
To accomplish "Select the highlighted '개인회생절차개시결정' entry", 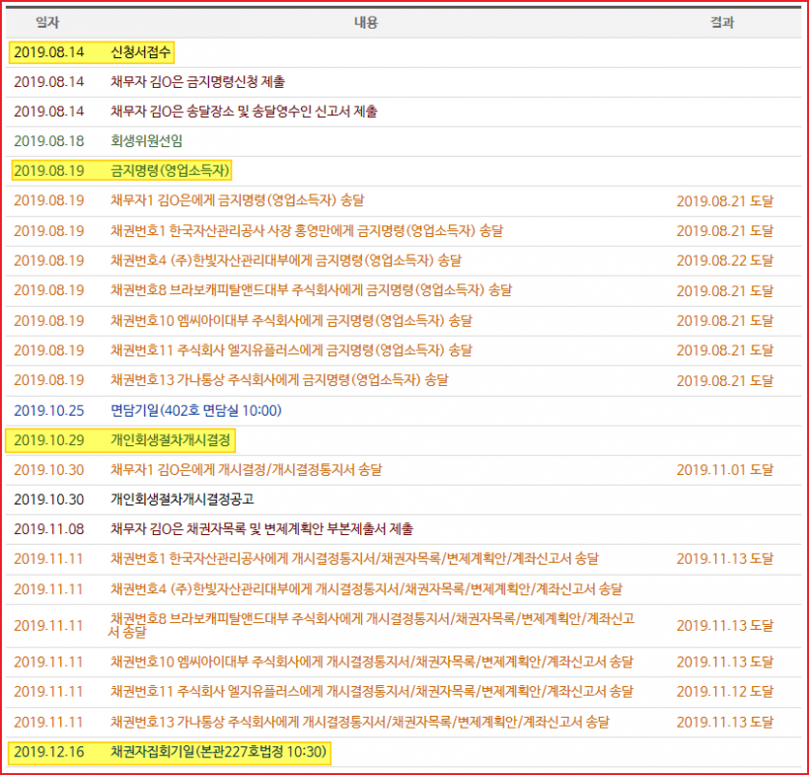I will coord(171,440).
